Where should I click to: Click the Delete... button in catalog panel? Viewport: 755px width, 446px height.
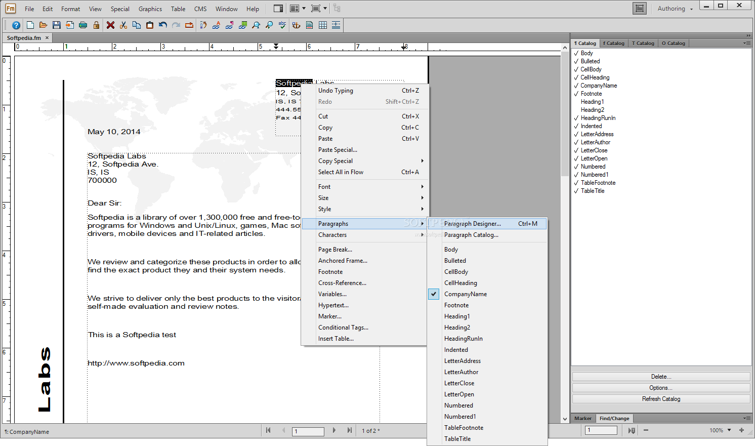(661, 377)
